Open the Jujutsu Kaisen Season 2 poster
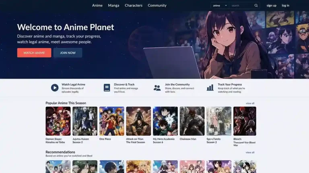Image resolution: width=309 pixels, height=173 pixels. coord(85,121)
